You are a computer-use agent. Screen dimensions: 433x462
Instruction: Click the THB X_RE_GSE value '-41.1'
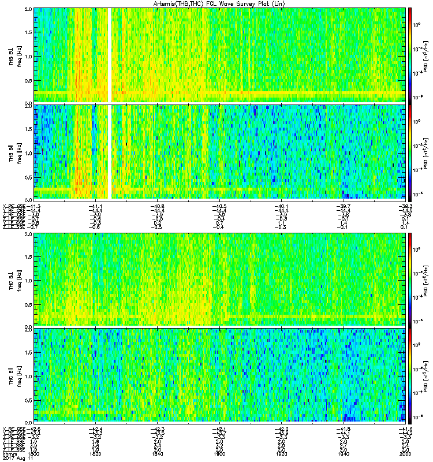click(x=95, y=206)
